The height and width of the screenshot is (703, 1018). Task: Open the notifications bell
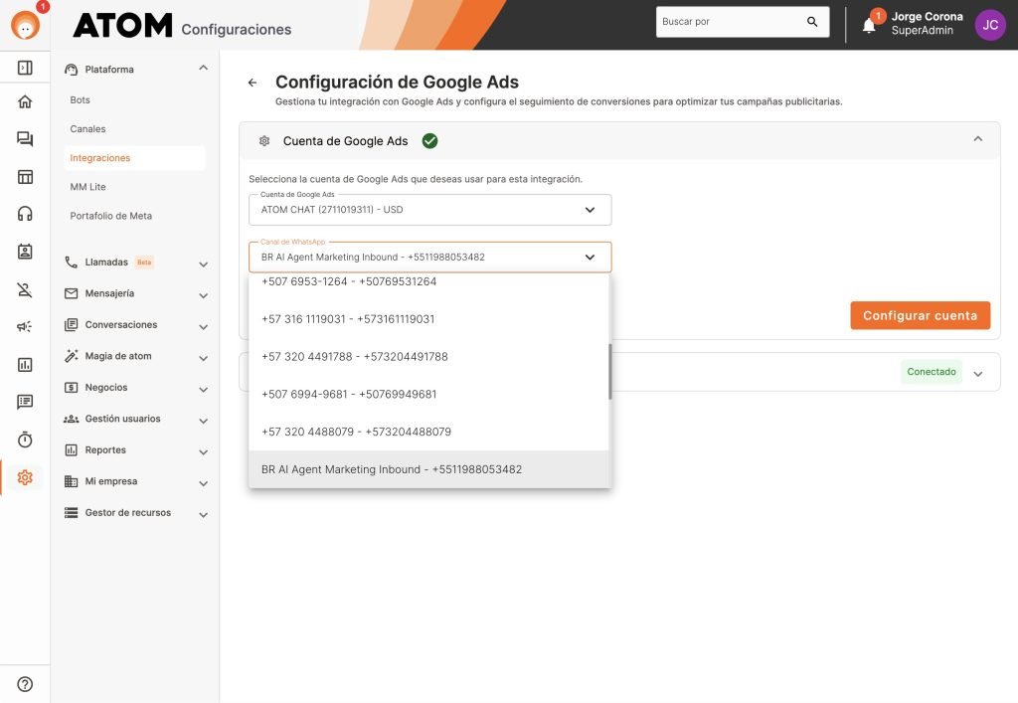pyautogui.click(x=869, y=25)
